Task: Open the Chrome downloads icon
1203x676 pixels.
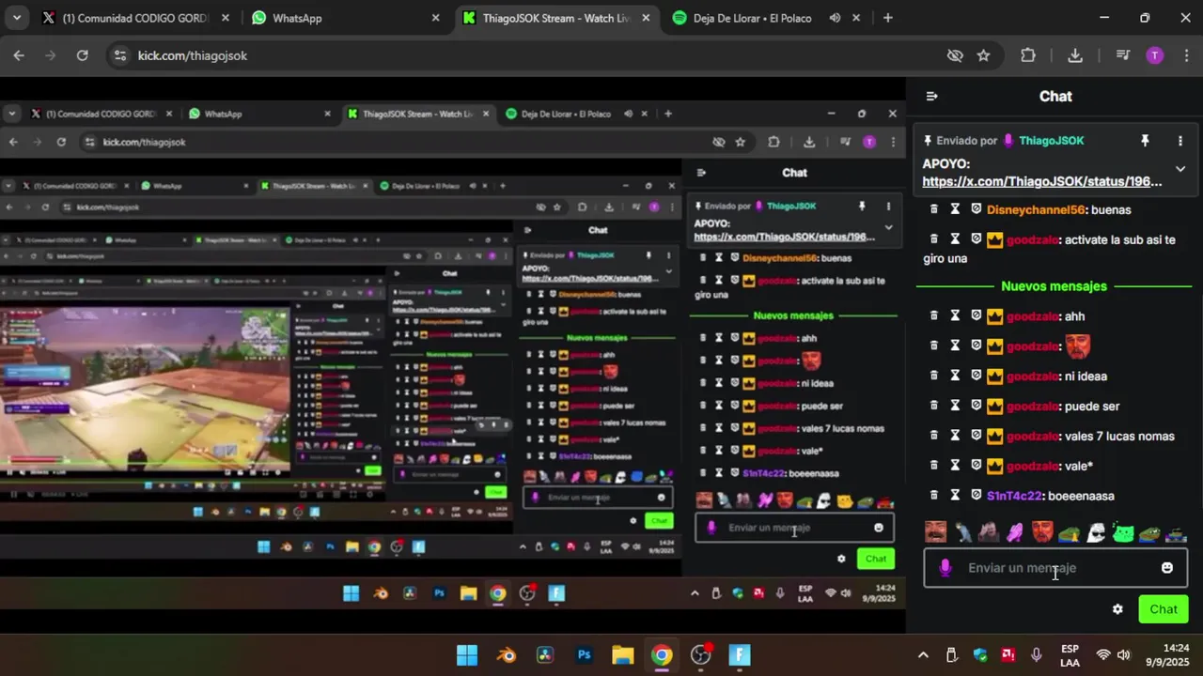Action: pos(1075,55)
